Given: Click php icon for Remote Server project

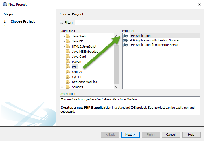Looking at the screenshot, I should 125,45.
